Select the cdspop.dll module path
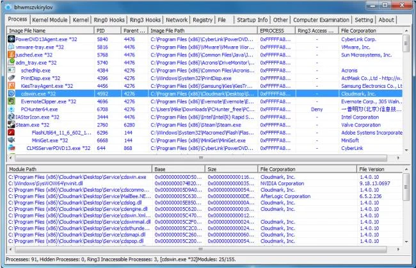 (x=76, y=241)
